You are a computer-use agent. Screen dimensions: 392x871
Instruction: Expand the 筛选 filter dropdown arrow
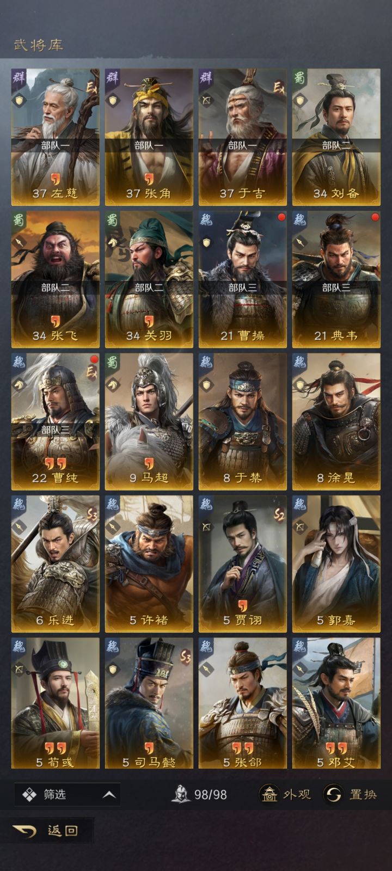[x=109, y=795]
